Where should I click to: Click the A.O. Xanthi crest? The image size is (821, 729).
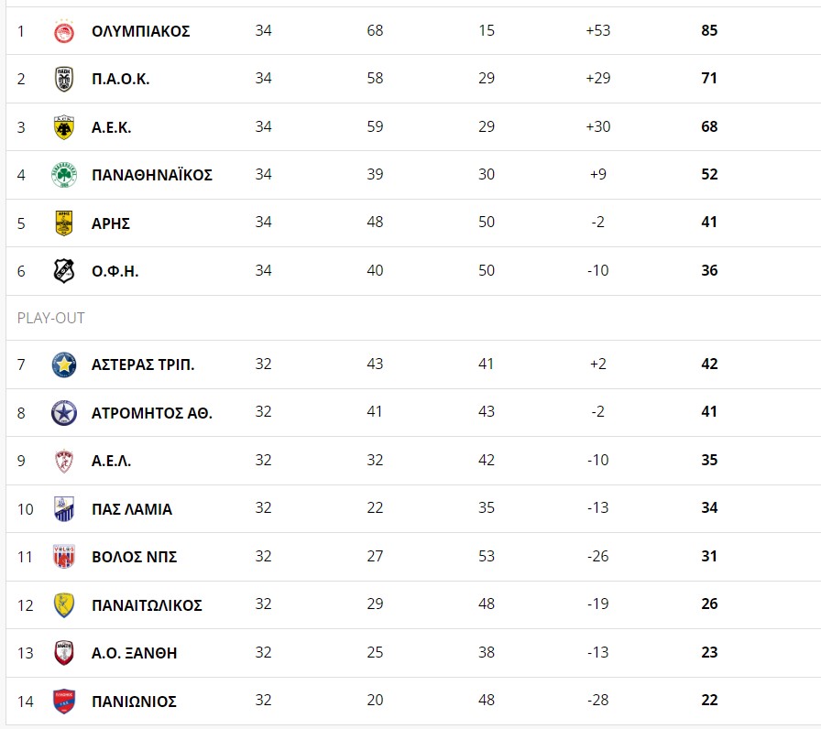(x=64, y=653)
